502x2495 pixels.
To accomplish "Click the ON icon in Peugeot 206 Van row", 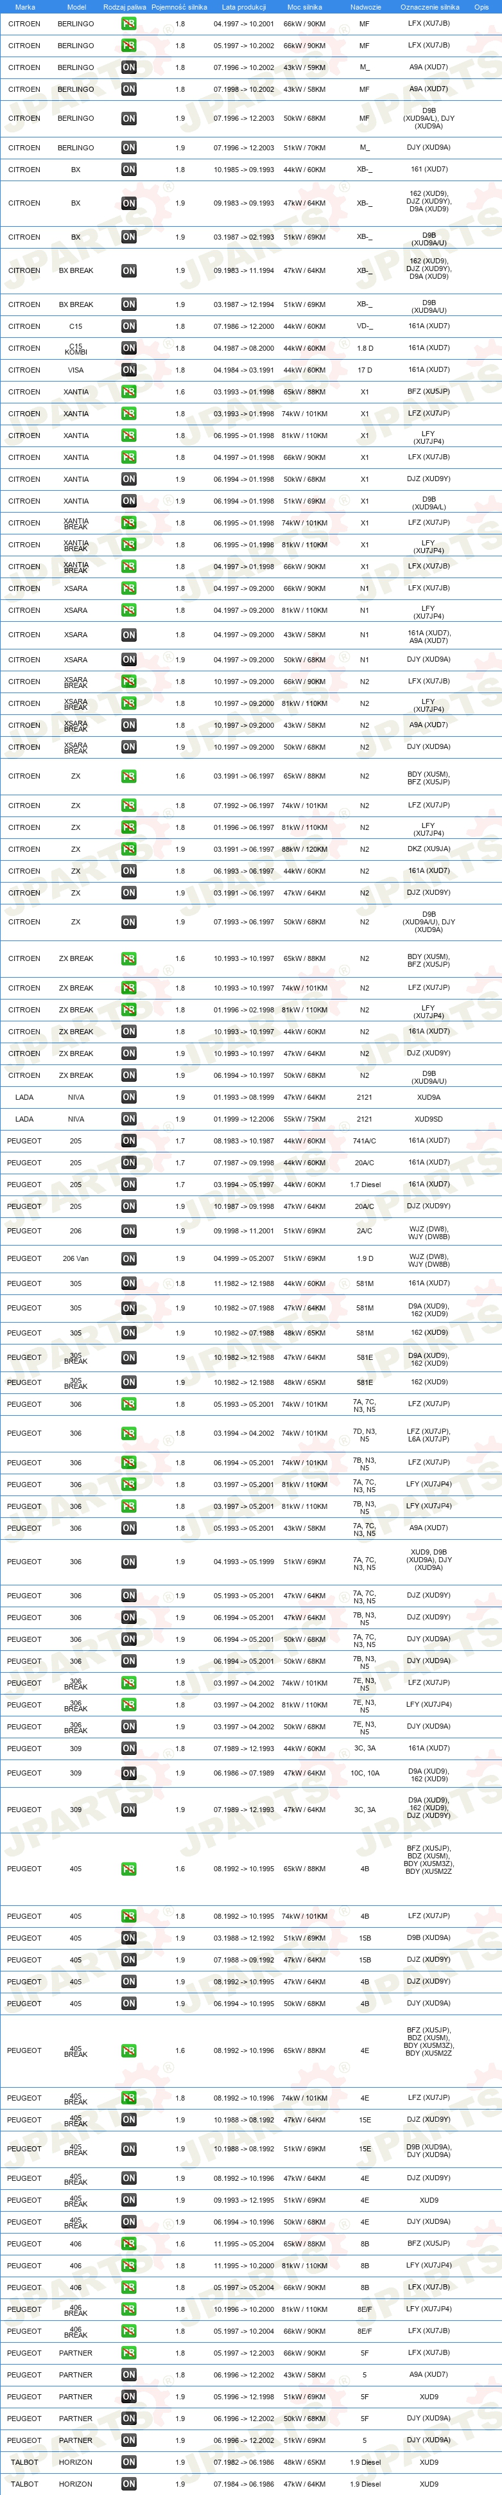I will 128,1259.
